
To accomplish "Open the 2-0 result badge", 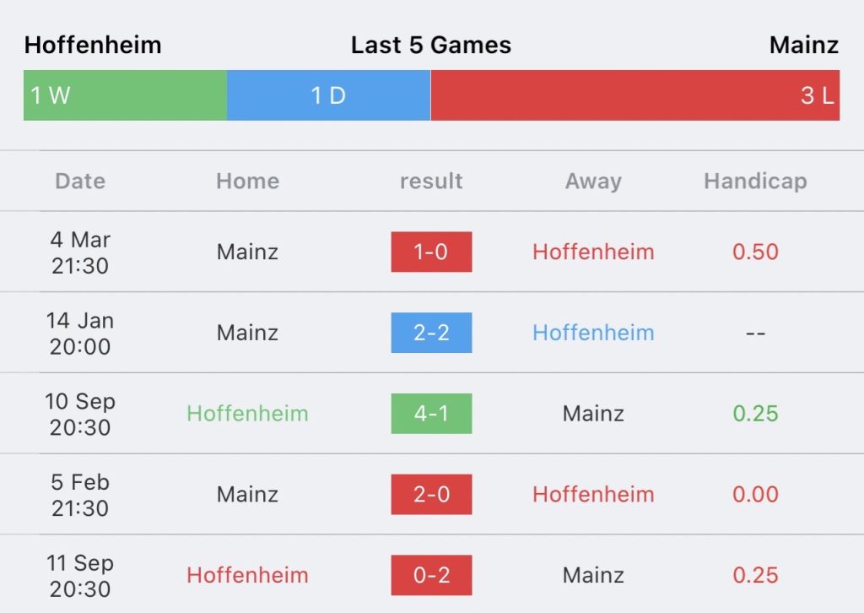I will [431, 495].
